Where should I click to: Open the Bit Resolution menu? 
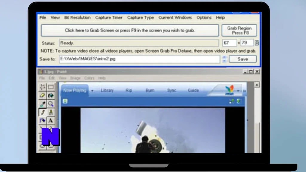point(77,18)
